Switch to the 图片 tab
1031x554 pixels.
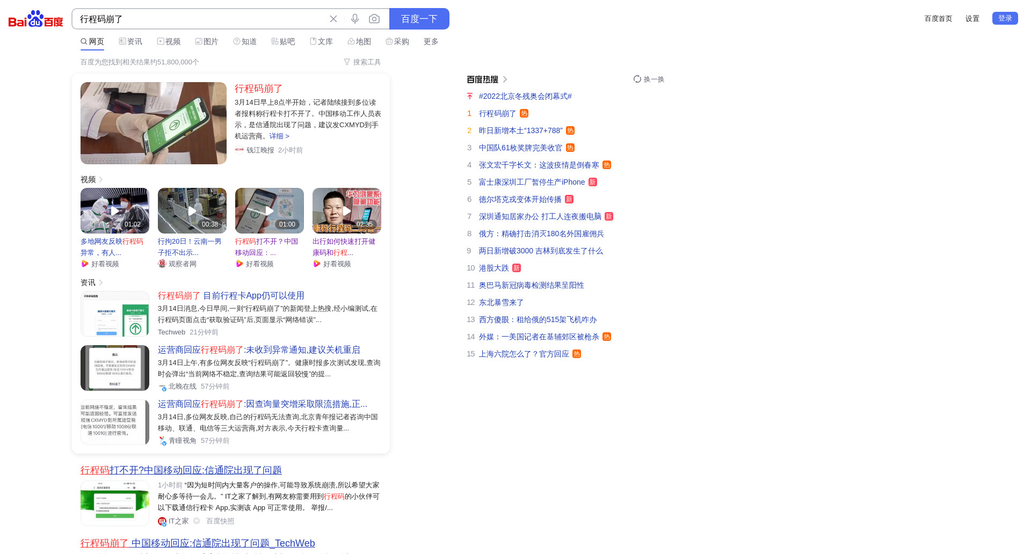207,41
